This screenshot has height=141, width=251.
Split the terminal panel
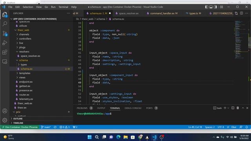point(233,108)
